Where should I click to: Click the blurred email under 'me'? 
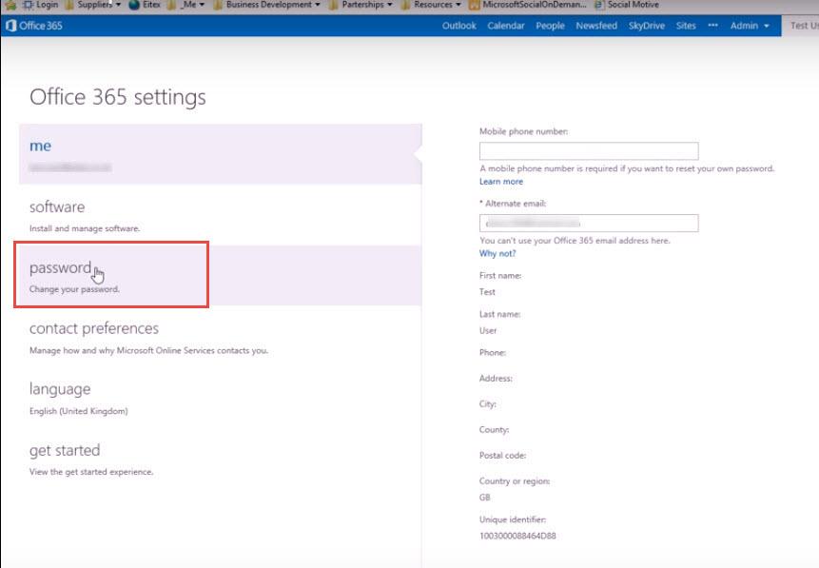tap(70, 167)
